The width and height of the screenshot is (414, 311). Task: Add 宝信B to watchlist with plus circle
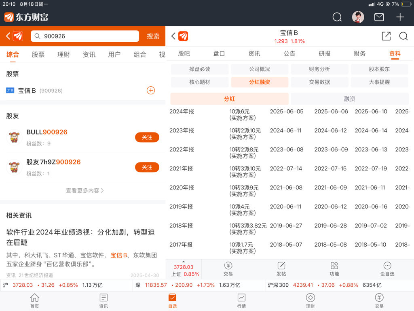(151, 90)
